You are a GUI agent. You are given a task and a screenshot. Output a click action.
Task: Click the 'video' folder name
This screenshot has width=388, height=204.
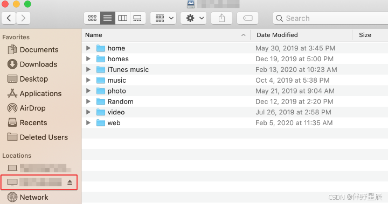[116, 112]
